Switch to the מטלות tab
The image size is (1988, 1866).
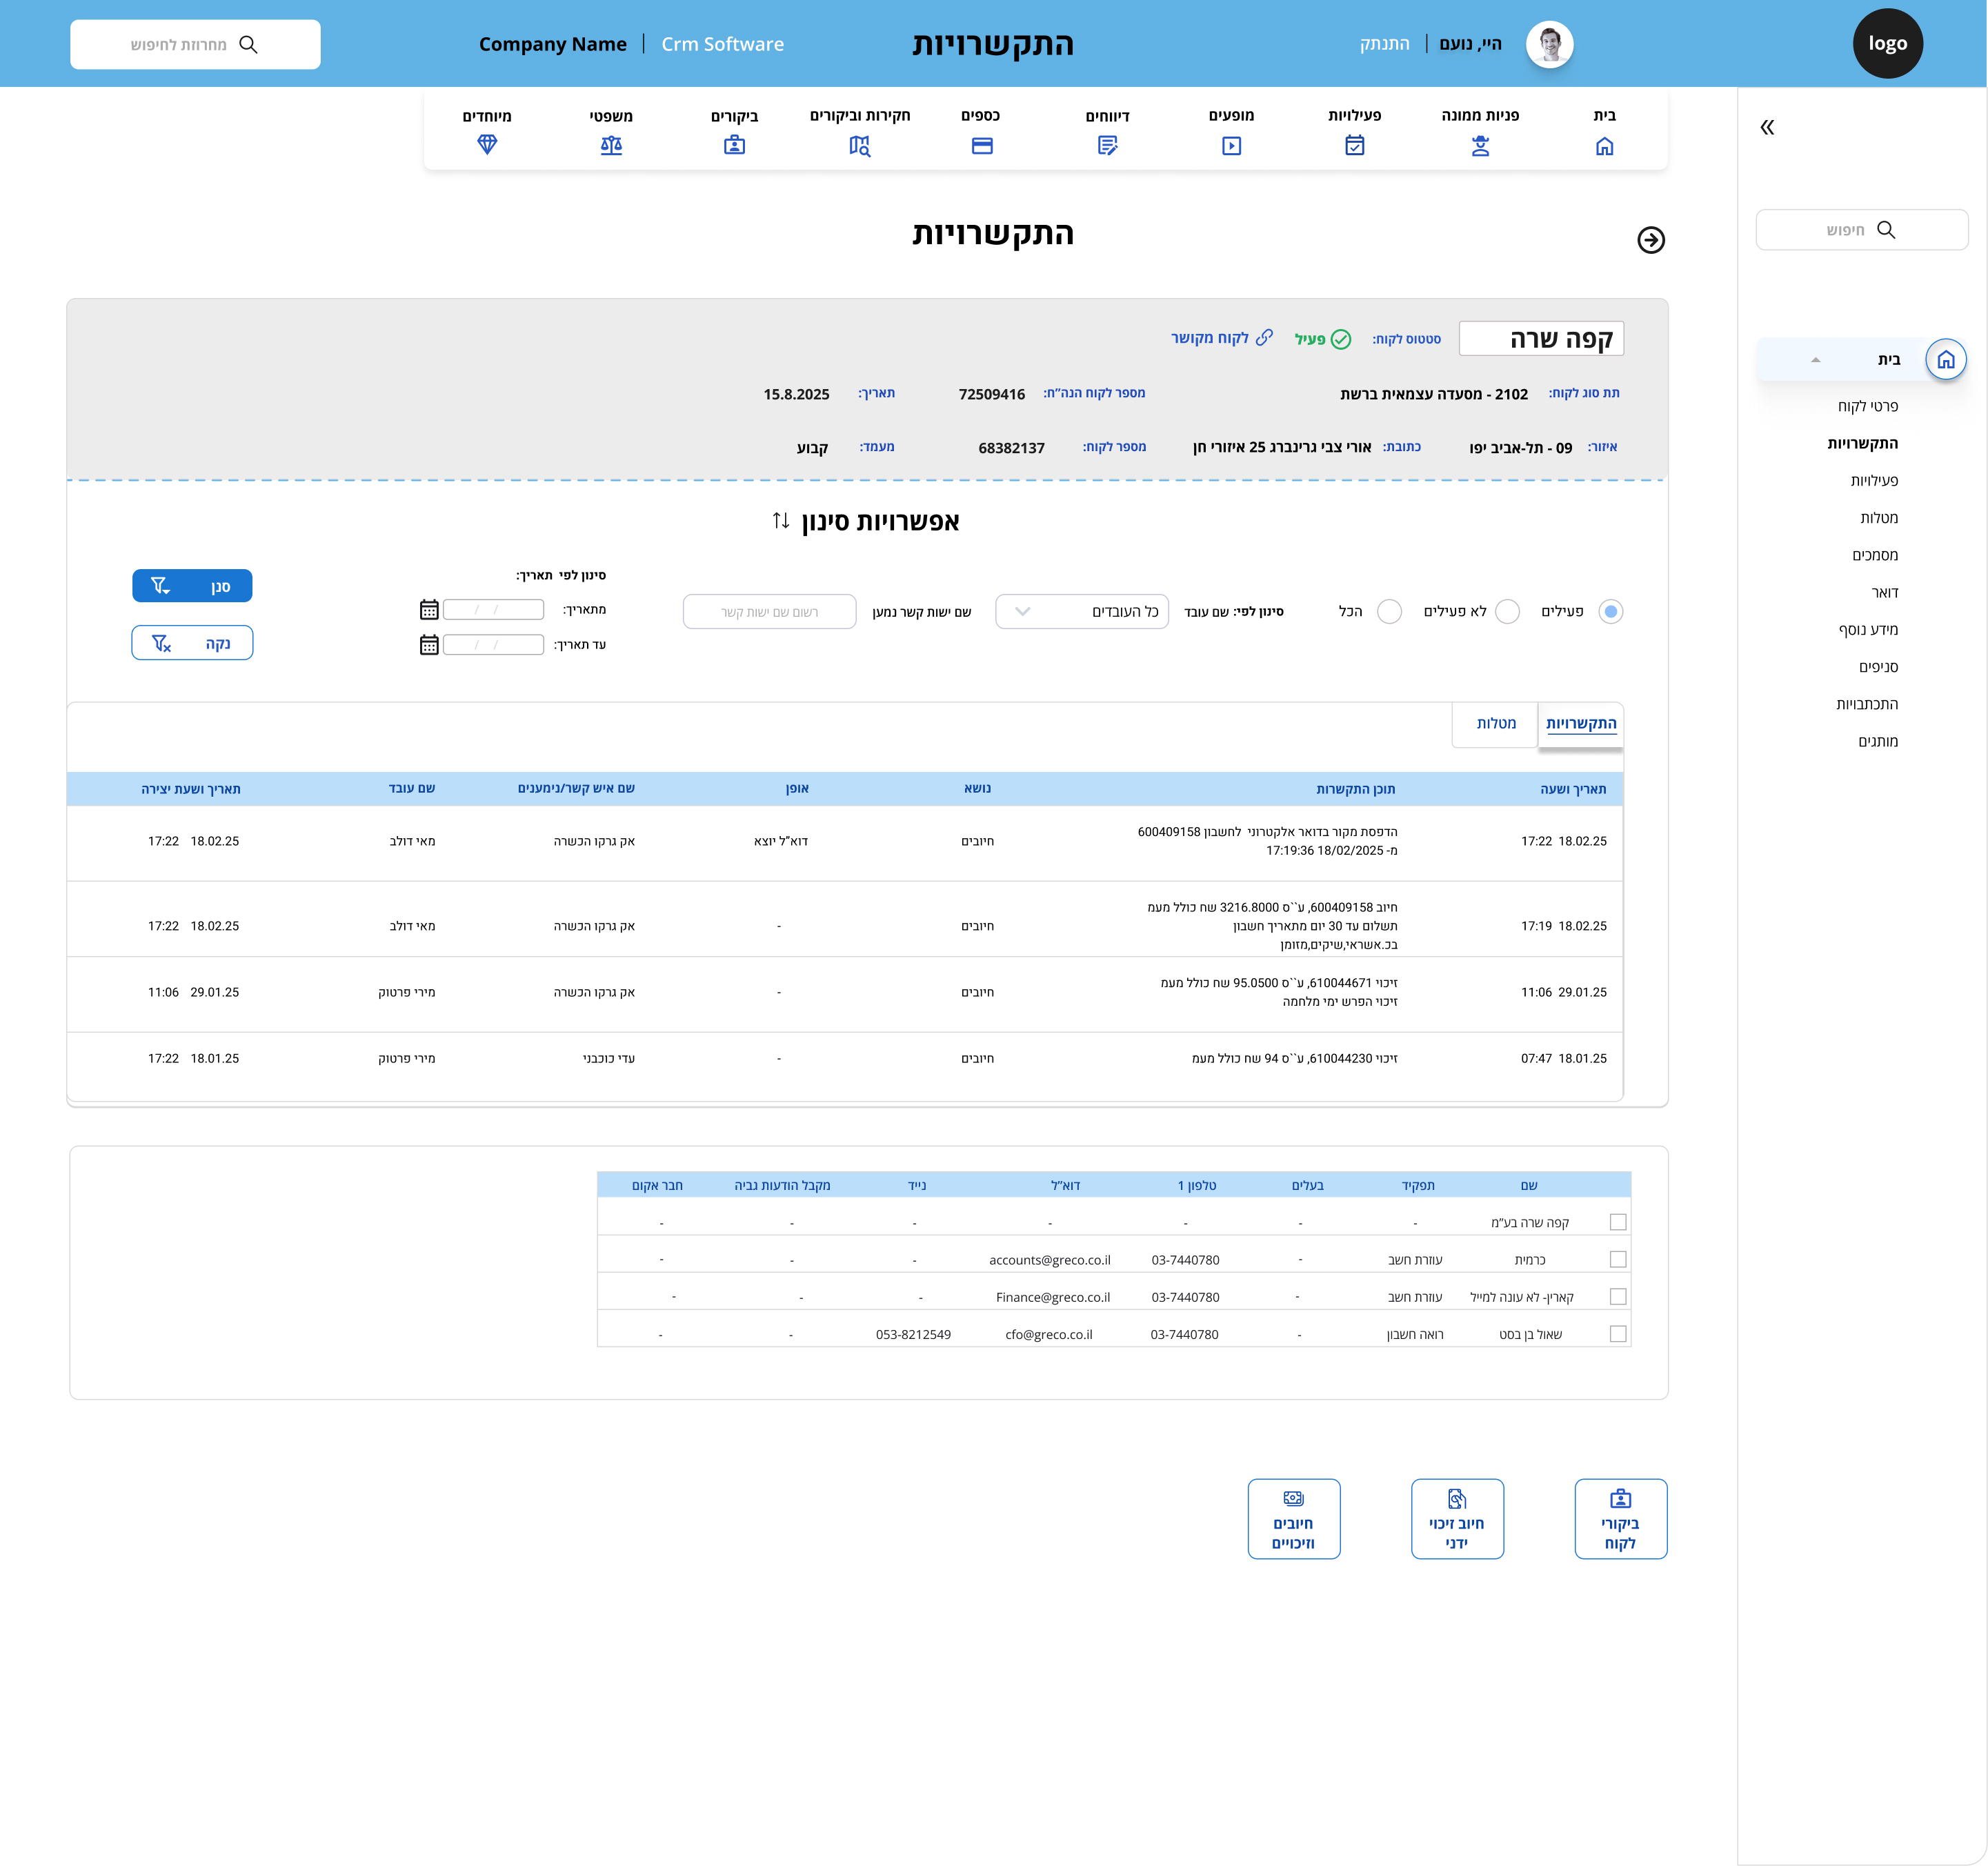[1496, 723]
